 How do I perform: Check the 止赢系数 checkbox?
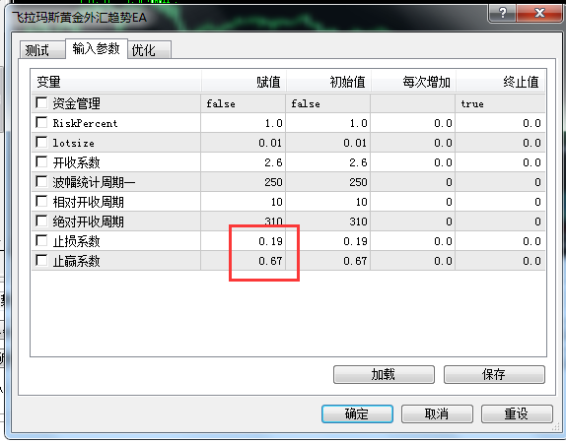click(x=41, y=260)
